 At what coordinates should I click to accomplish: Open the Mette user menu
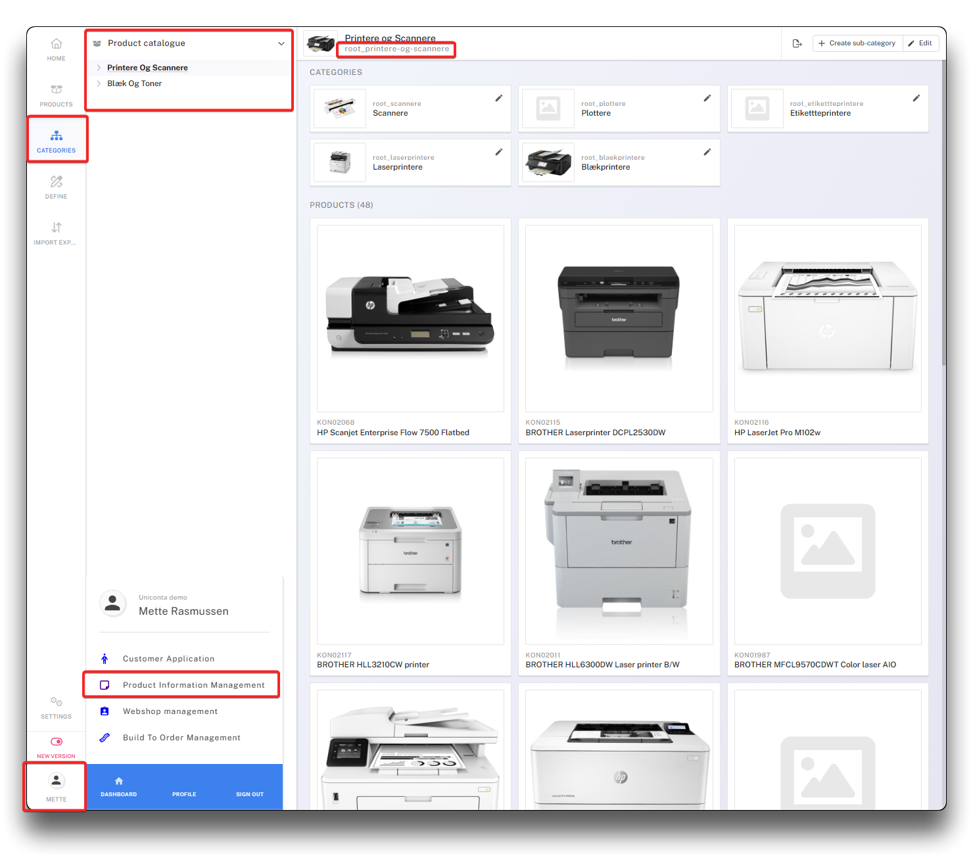57,787
